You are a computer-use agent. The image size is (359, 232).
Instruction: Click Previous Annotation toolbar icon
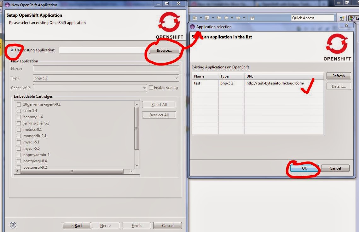tap(207, 18)
